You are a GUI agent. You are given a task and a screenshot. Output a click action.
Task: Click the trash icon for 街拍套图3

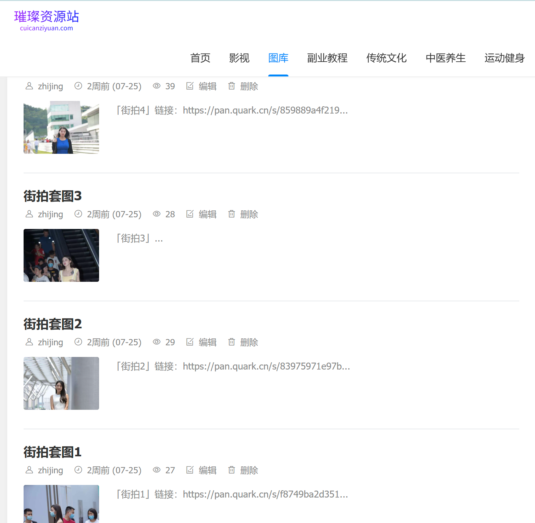[x=231, y=214]
